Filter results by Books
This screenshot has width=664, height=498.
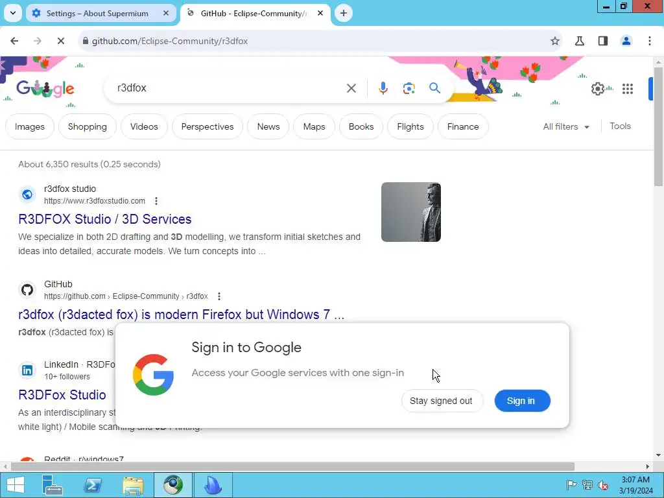361,126
